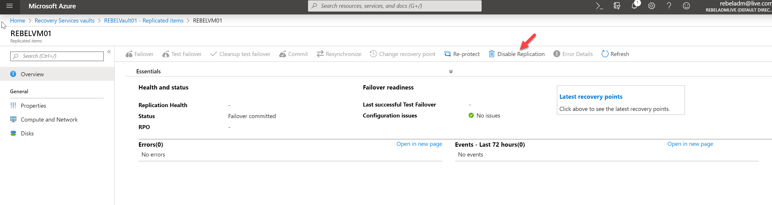Collapse the left sidebar with double chevron

[x=109, y=52]
